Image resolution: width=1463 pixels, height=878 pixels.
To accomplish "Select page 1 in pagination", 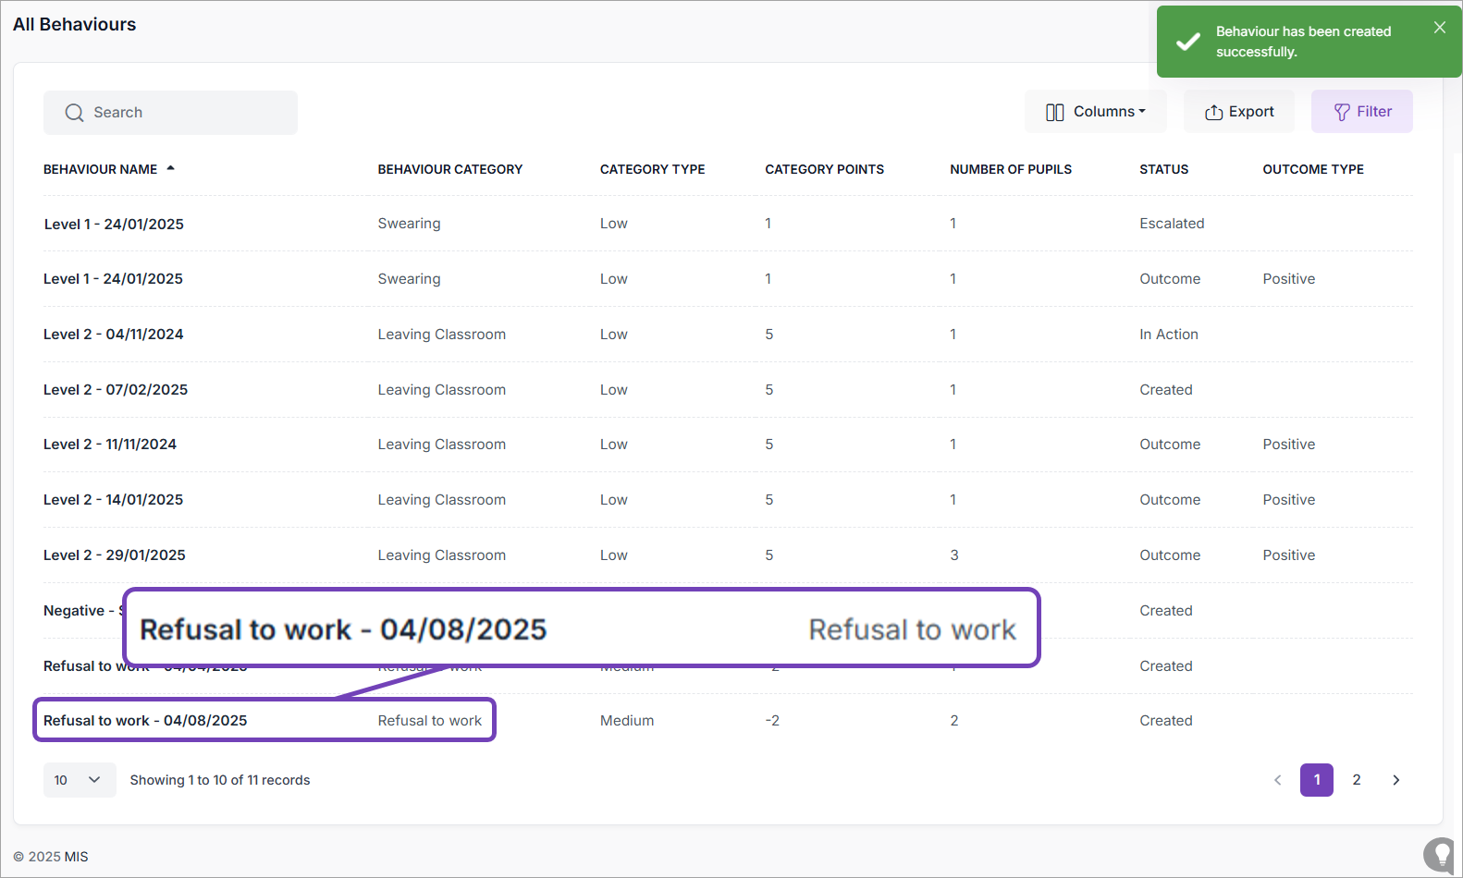I will 1316,780.
